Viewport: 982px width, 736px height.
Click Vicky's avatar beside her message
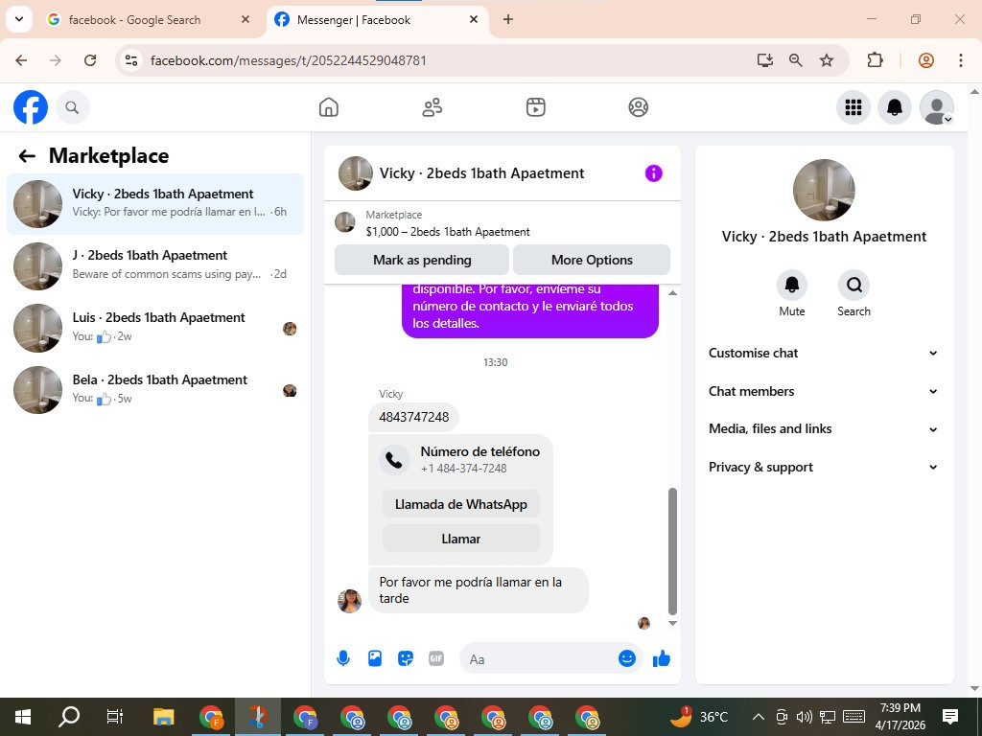[x=349, y=601]
